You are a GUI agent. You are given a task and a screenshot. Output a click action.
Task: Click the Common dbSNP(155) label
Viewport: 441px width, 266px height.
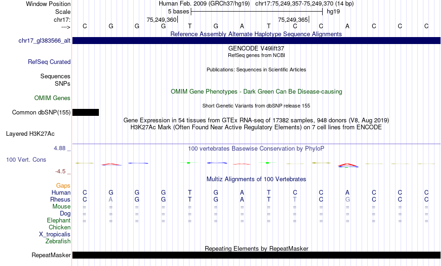[x=41, y=112]
